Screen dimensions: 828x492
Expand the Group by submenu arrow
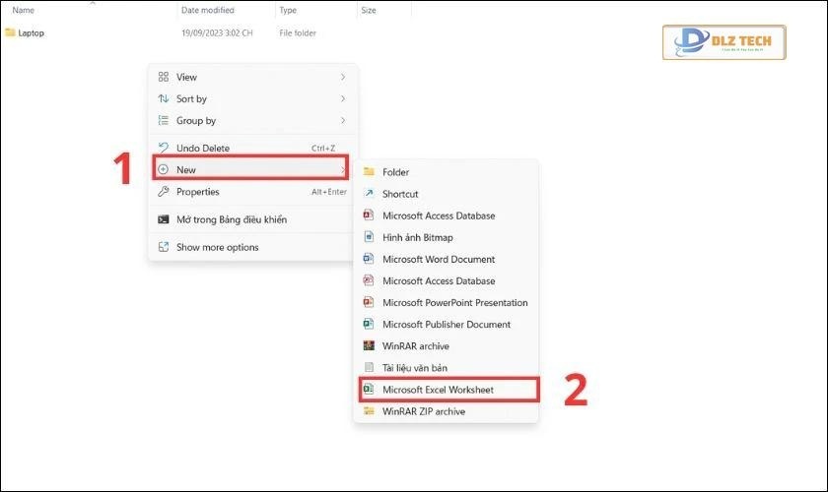(x=342, y=120)
